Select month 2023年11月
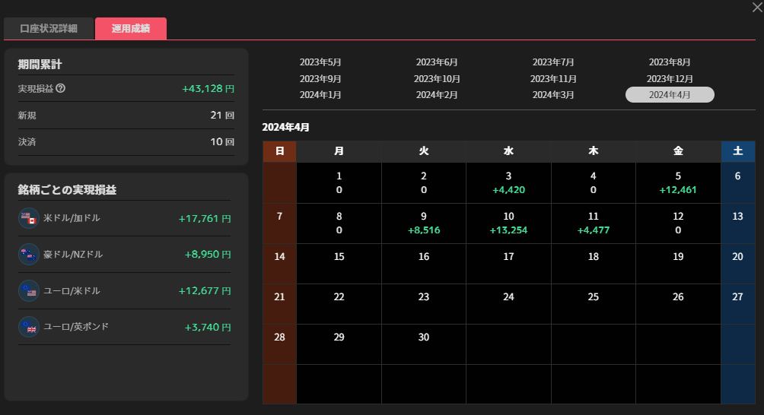764x415 pixels. [x=553, y=79]
